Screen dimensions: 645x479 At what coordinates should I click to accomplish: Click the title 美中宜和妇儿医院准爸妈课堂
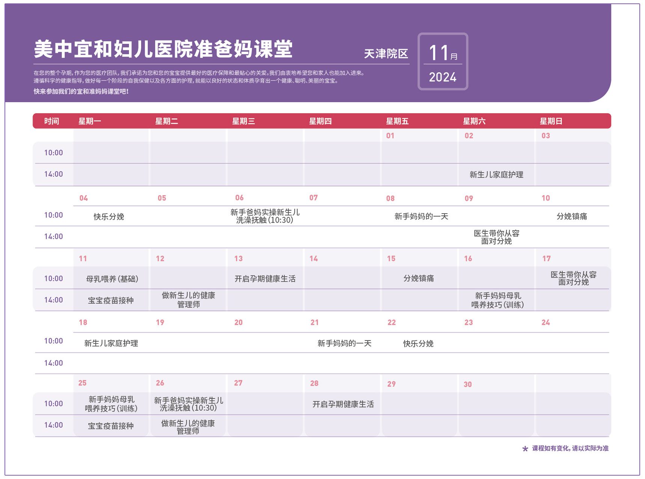tap(163, 50)
